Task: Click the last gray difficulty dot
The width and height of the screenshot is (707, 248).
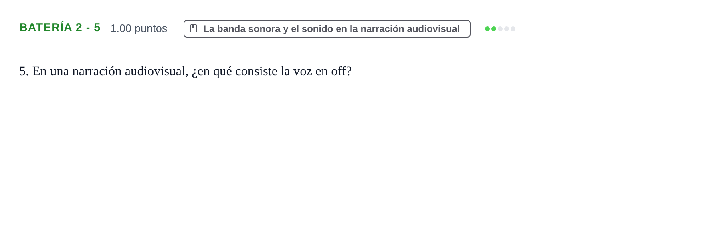Action: [x=513, y=29]
